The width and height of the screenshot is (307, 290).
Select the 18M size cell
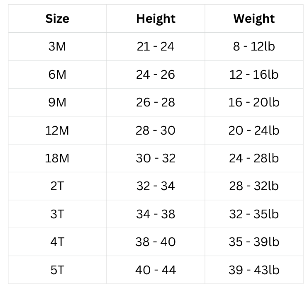(57, 158)
